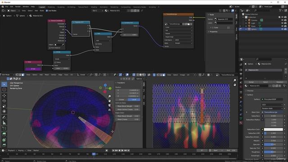Adjust the Roughness slider
This screenshot has width=288, height=162.
coord(273,152)
